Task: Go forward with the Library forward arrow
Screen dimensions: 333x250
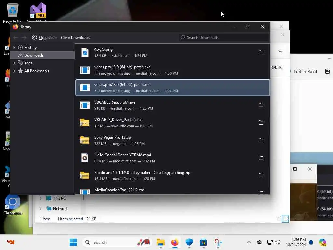Action: [x=24, y=38]
